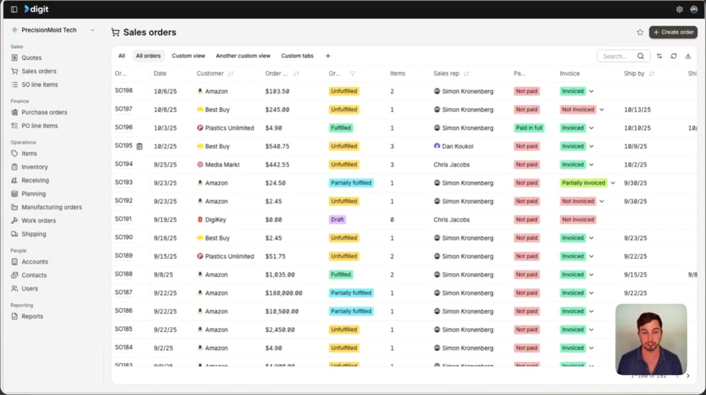
Task: Open the Another custom view tab
Action: [x=243, y=56]
